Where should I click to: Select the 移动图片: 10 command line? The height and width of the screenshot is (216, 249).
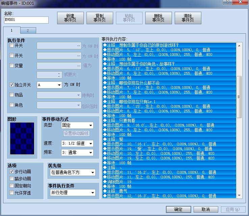click(169, 153)
